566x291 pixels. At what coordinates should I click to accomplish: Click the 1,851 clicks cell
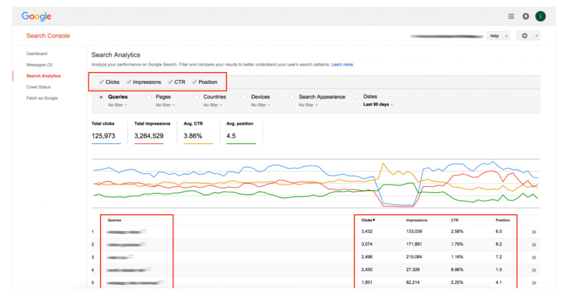tap(367, 283)
